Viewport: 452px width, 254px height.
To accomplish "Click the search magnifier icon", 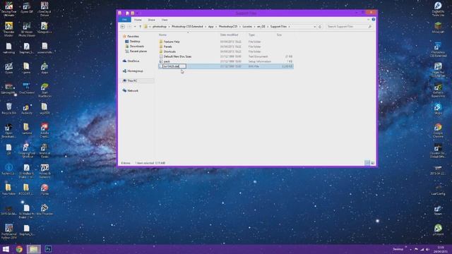I will [x=370, y=27].
